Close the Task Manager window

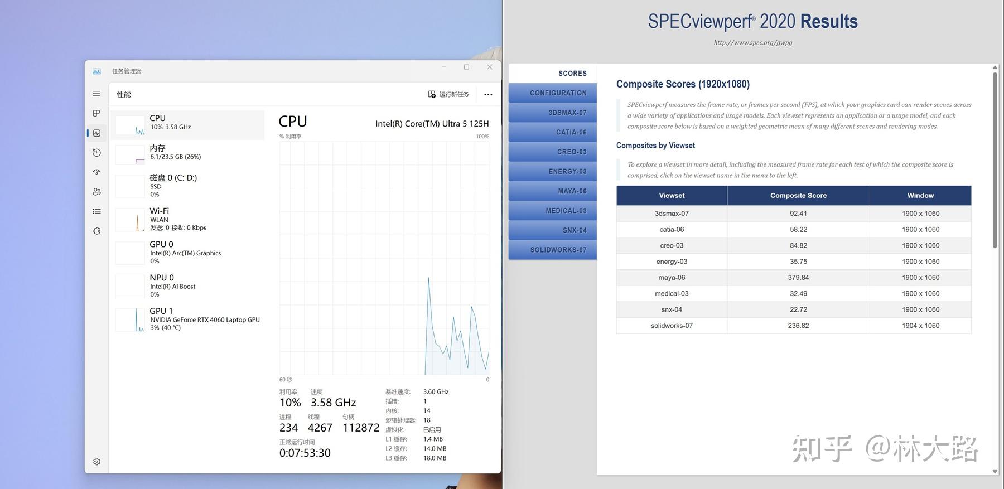490,67
